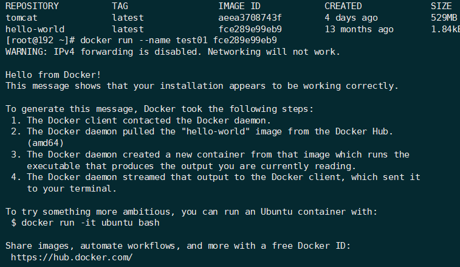The height and width of the screenshot is (267, 460).
Task: Click image ID aeea3708743f
Action: tap(250, 18)
